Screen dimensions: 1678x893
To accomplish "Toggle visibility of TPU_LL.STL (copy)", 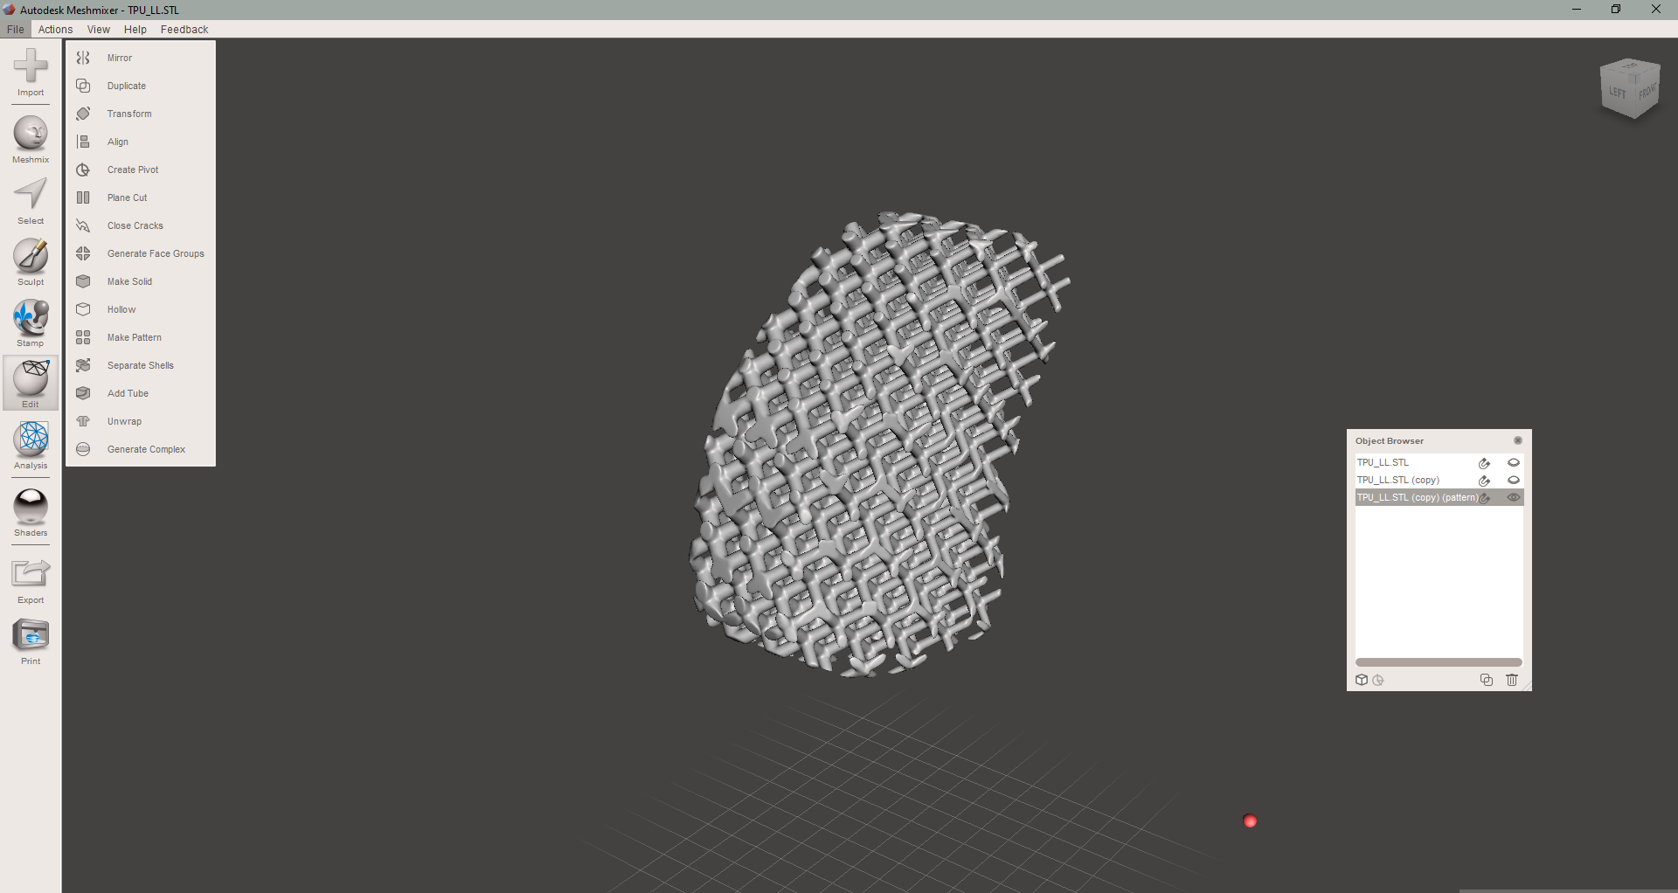I will [1514, 481].
